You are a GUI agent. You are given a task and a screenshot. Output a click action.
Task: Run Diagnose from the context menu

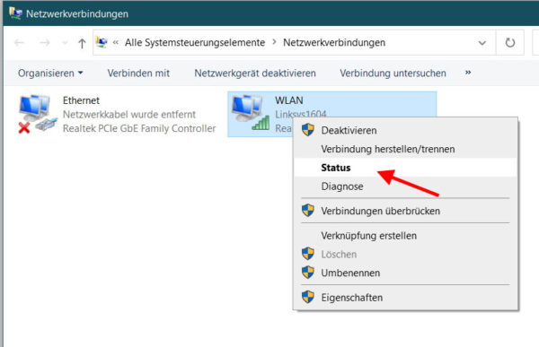(x=406, y=187)
